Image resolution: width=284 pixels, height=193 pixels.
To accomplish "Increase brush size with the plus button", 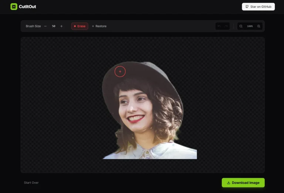I will tap(61, 26).
